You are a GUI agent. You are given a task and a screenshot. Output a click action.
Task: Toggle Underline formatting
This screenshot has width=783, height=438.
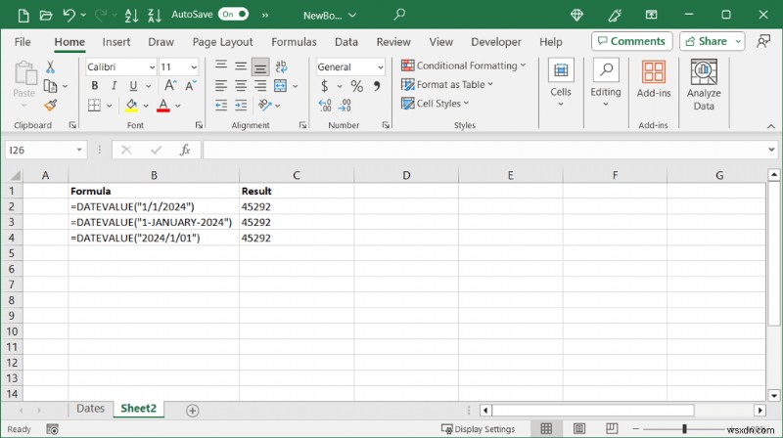pos(133,86)
